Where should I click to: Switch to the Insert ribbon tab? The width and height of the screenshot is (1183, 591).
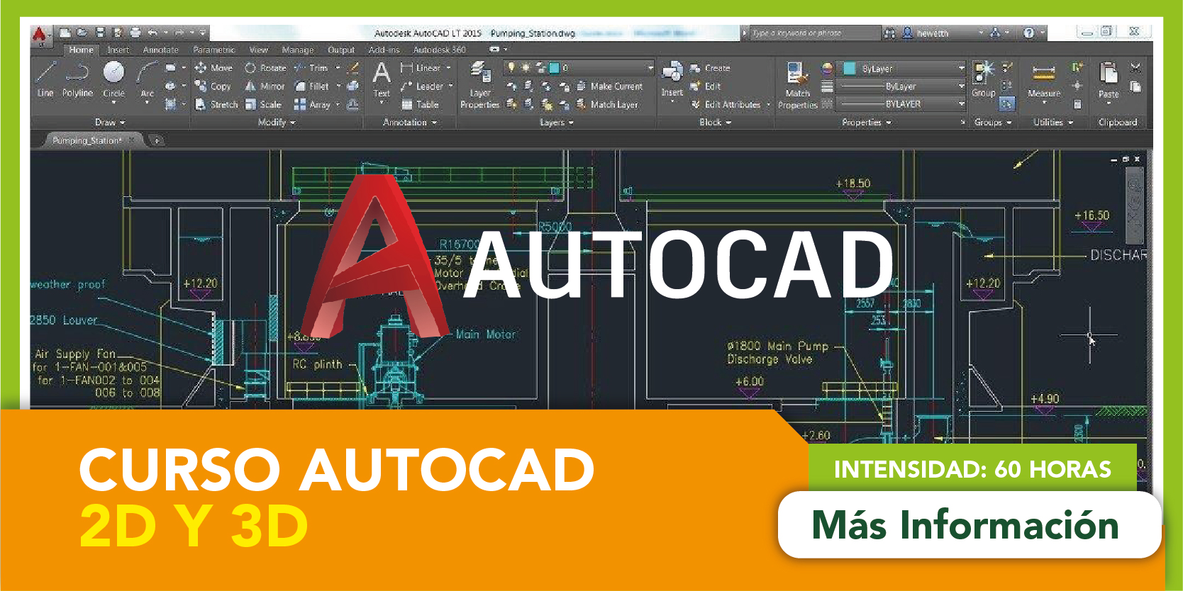[x=118, y=50]
